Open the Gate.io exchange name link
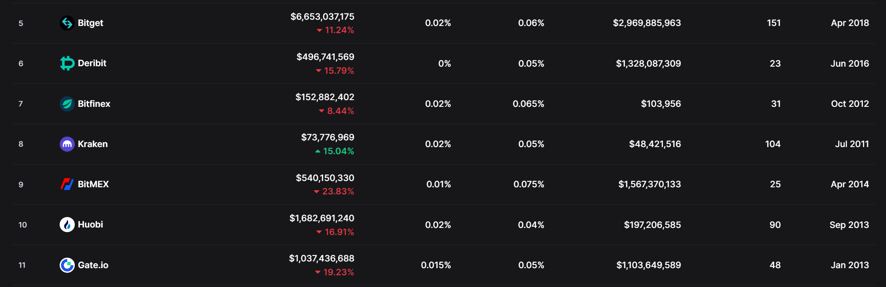The height and width of the screenshot is (287, 886). [93, 265]
